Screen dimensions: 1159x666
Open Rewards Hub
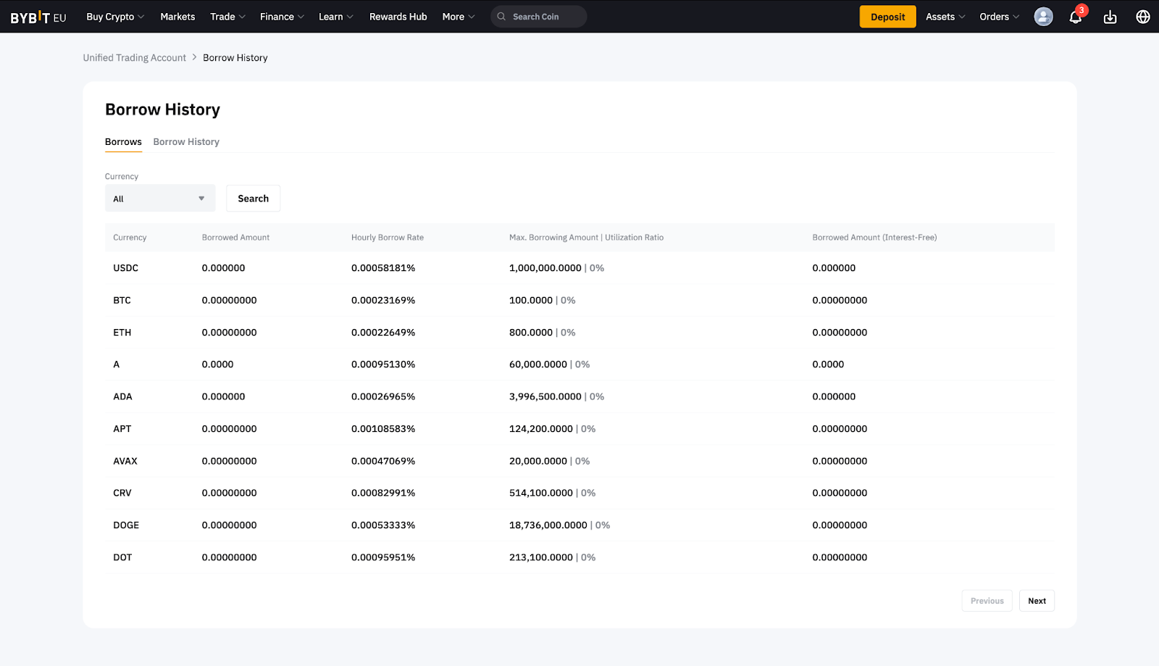[x=398, y=17]
